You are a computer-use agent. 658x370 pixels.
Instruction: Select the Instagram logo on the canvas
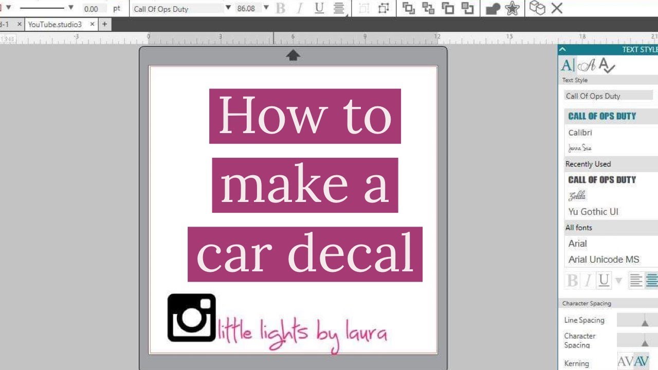tap(192, 318)
